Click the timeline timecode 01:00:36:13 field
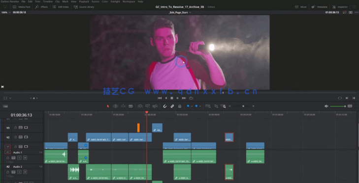The width and height of the screenshot is (359, 183). (21, 115)
